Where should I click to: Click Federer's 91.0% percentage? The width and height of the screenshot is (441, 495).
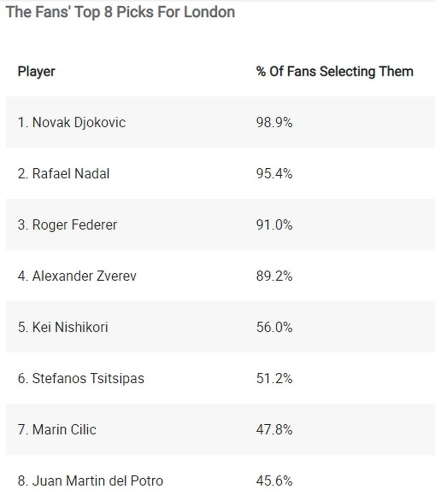click(x=275, y=225)
